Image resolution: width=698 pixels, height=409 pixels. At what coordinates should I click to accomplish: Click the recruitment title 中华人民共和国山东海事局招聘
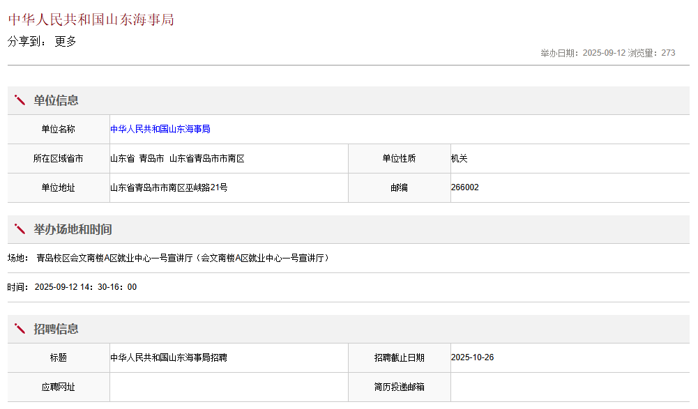(x=169, y=357)
